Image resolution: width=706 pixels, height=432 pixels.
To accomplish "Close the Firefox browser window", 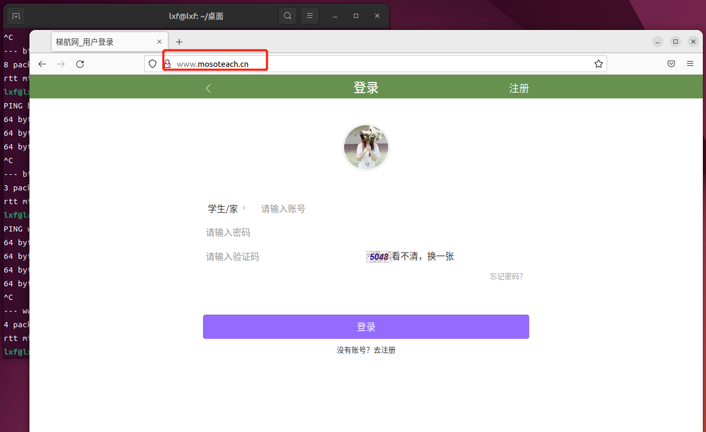I will [694, 42].
